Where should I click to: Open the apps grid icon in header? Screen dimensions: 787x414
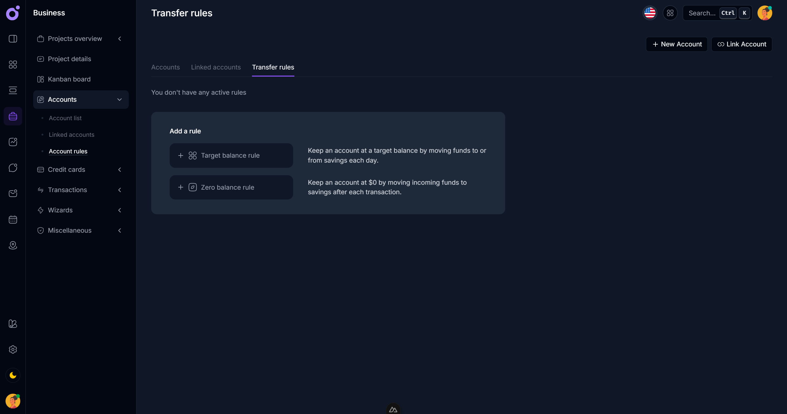click(670, 13)
